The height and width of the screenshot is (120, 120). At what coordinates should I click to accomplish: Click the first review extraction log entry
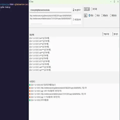coord(40,38)
